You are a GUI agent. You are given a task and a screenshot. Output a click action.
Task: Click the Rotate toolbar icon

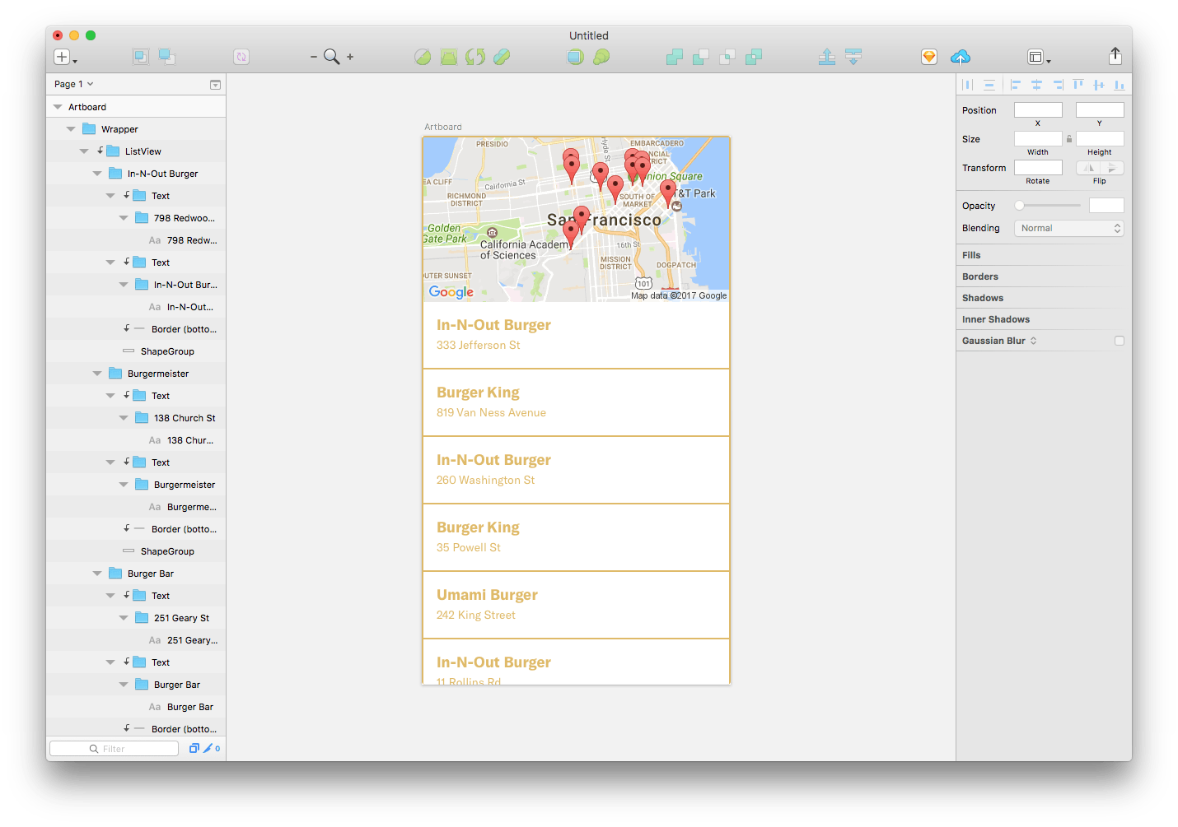point(475,57)
